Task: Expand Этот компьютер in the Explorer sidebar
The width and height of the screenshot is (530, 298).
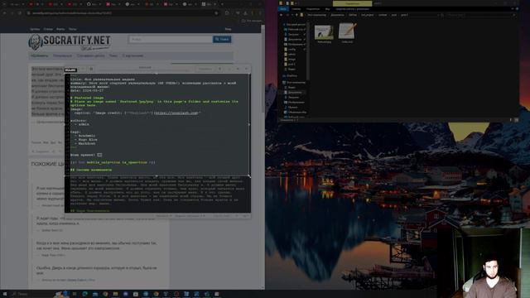Action: click(296, 83)
